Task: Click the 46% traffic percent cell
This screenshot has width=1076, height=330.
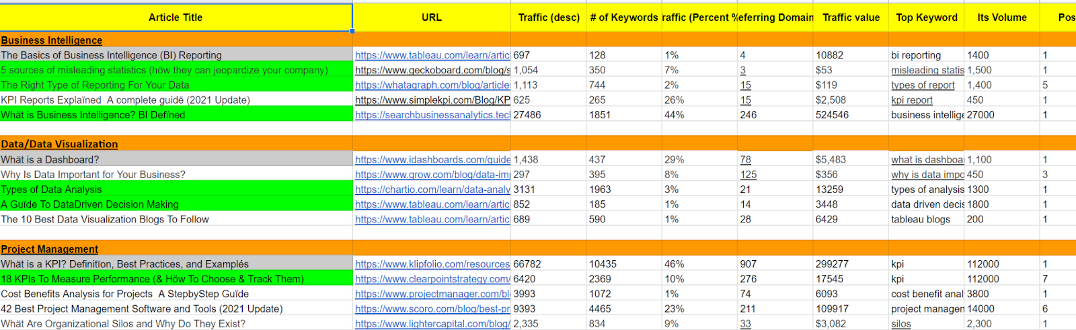Action: (x=699, y=264)
